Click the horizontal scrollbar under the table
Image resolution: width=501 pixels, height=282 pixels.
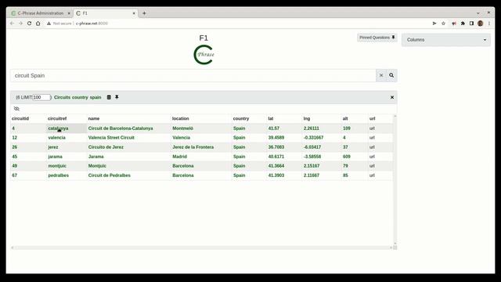[201, 248]
